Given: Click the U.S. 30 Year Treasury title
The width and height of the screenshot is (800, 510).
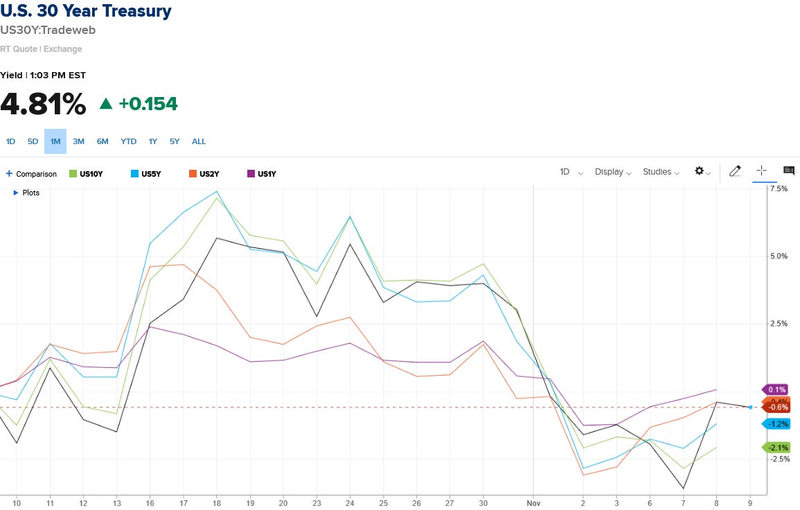Looking at the screenshot, I should tap(86, 10).
